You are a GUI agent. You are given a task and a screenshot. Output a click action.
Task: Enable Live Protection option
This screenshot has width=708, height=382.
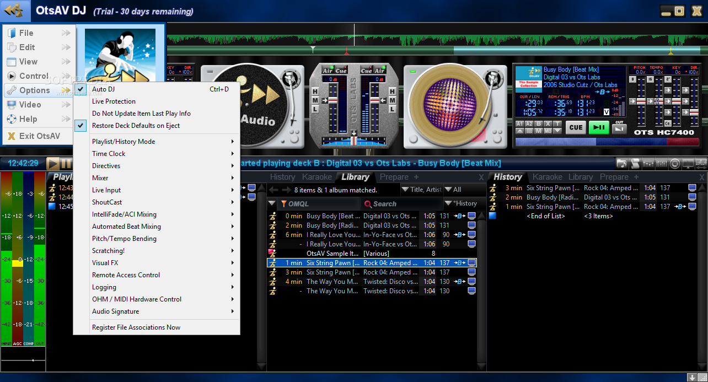coord(157,101)
